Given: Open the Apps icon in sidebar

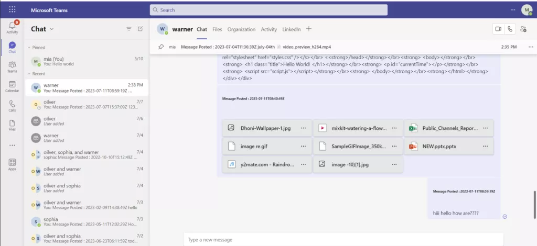Looking at the screenshot, I should pyautogui.click(x=12, y=165).
